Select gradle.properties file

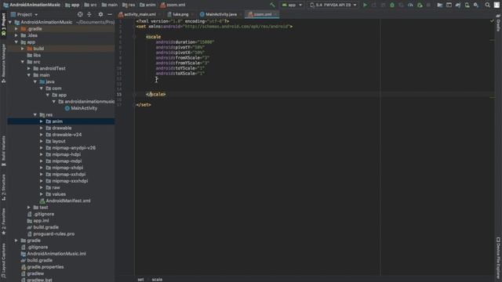point(42,267)
